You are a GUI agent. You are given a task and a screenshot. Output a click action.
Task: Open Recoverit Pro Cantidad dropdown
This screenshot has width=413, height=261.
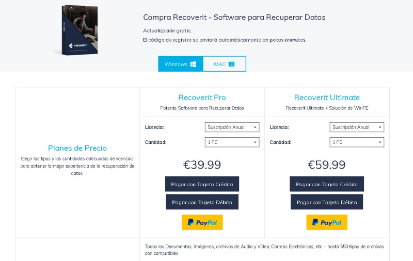click(232, 142)
